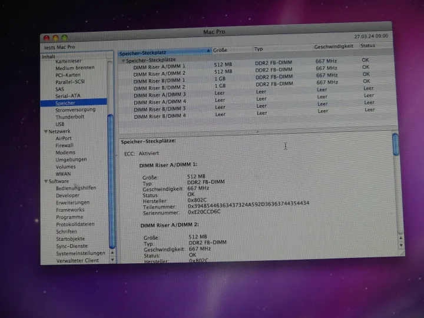
Task: Click sidebar scroll up arrow
Action: [x=112, y=253]
